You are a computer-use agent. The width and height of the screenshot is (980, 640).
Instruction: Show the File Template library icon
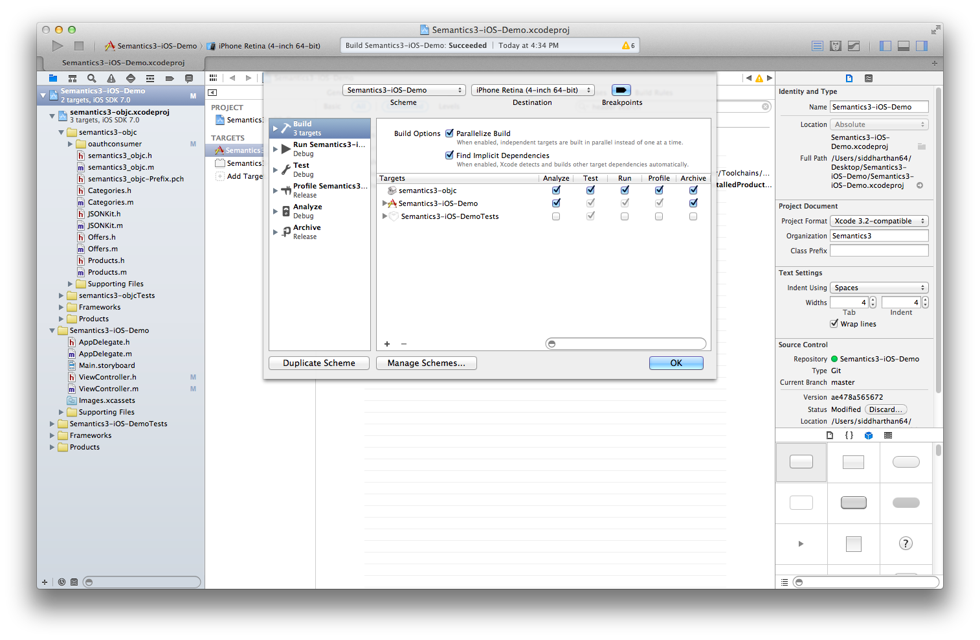coord(830,435)
